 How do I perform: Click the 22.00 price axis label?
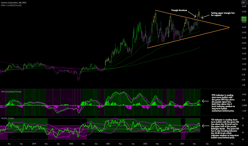244,38
